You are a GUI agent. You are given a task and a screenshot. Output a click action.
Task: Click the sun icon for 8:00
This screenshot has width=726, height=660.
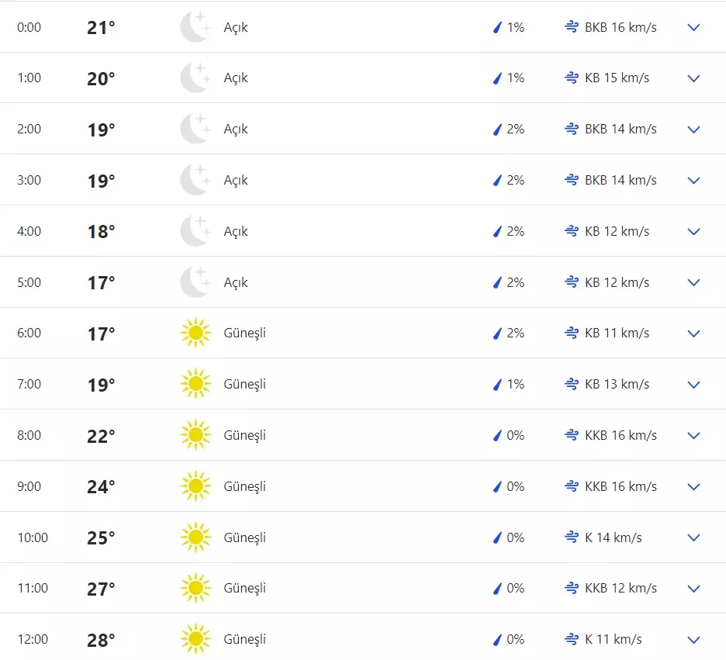[x=195, y=435]
